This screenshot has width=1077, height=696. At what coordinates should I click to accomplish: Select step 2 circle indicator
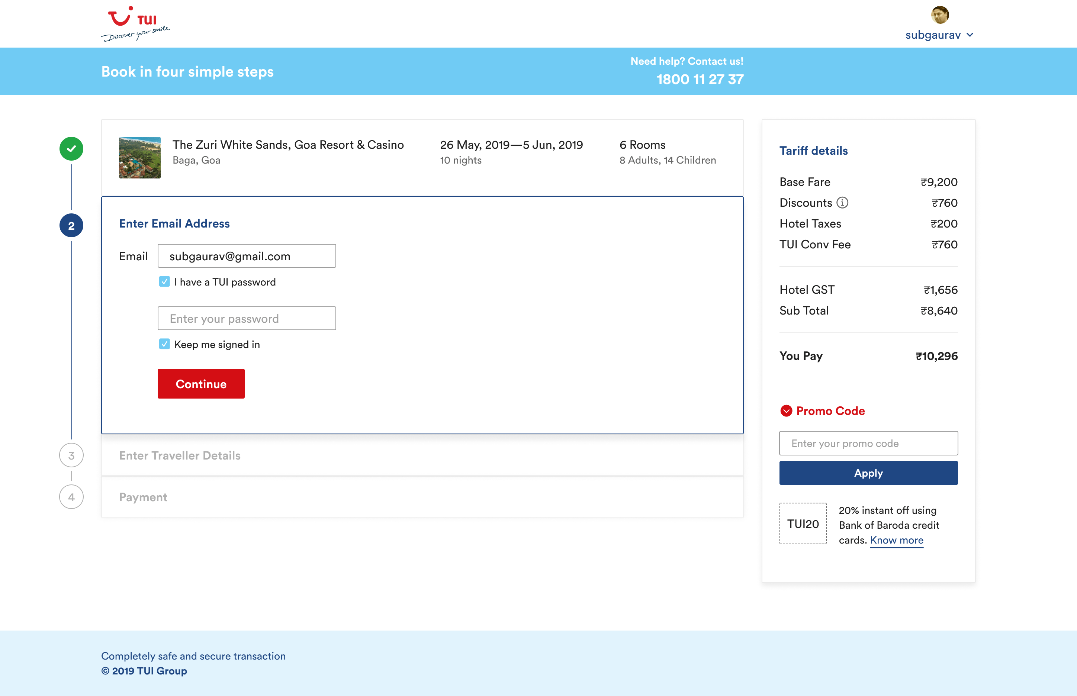(x=71, y=225)
